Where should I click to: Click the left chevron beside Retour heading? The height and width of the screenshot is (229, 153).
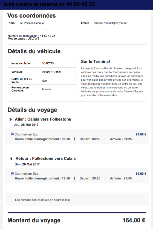(11, 159)
